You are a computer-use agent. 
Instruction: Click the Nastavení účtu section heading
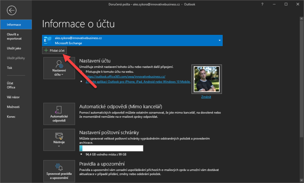coord(95,61)
